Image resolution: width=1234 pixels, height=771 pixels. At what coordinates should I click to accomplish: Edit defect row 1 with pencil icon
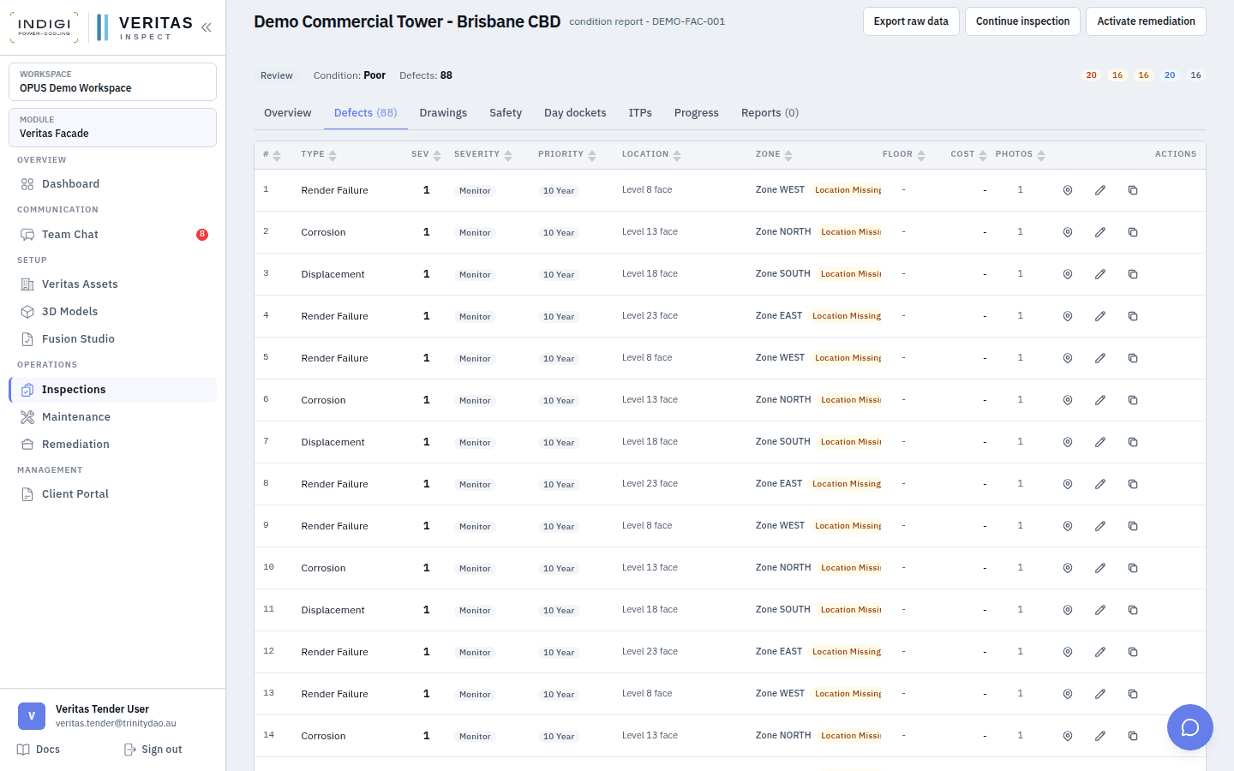[1100, 190]
